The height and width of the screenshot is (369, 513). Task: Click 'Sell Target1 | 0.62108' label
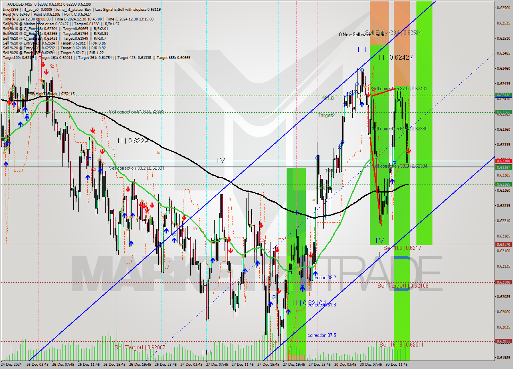tap(403, 286)
